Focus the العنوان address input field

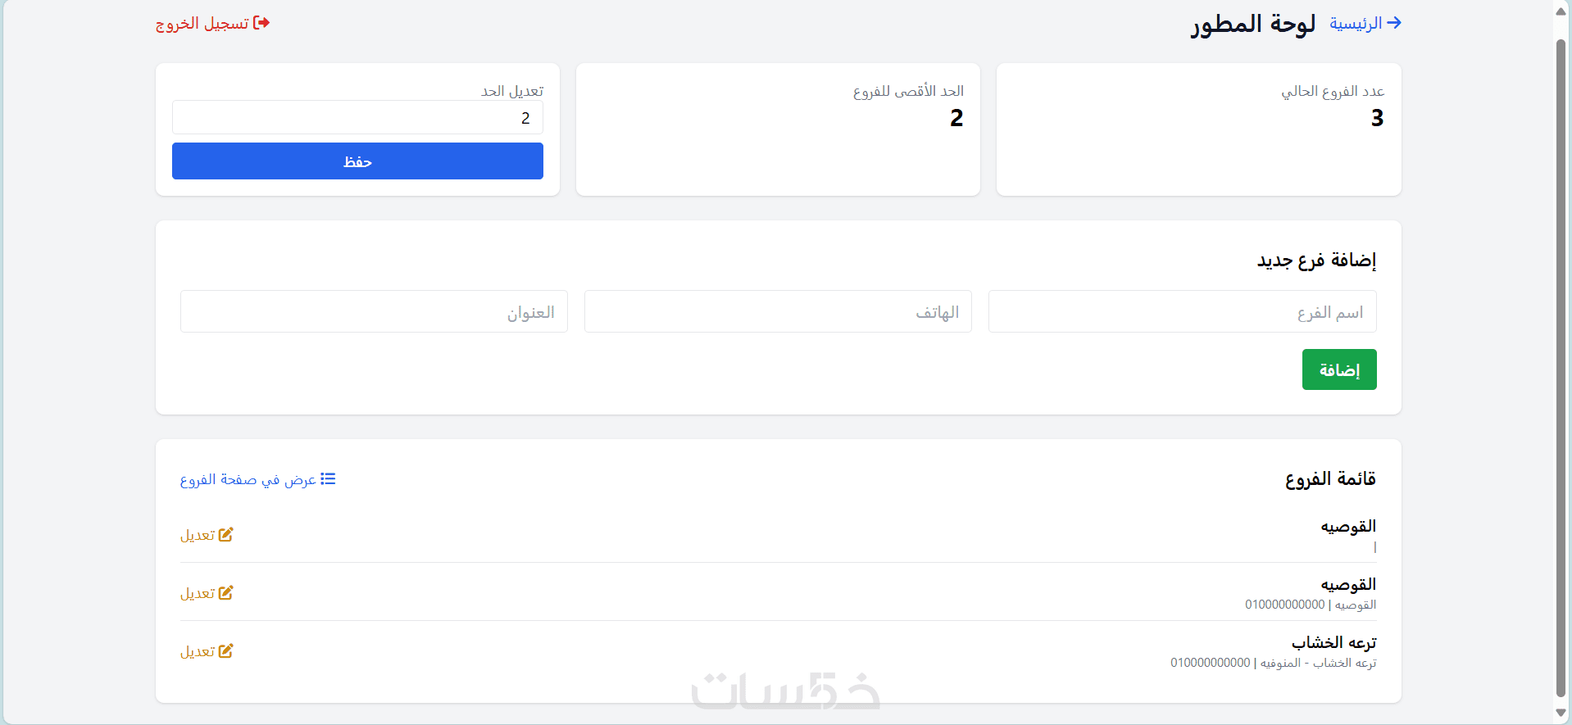click(x=374, y=311)
